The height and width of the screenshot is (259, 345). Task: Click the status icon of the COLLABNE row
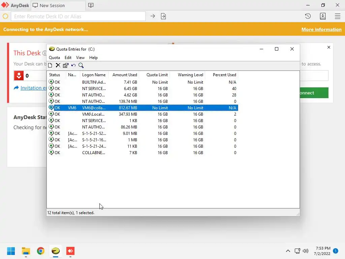click(51, 152)
